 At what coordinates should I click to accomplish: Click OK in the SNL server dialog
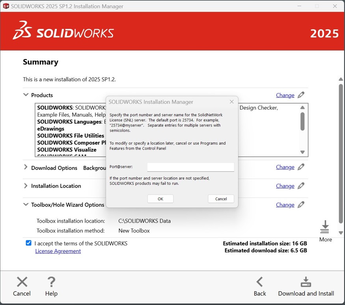[x=160, y=199]
